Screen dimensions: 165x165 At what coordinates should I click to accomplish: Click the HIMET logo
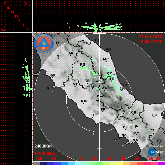(x=156, y=152)
